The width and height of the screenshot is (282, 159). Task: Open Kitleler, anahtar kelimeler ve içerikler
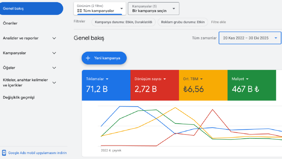point(25,83)
